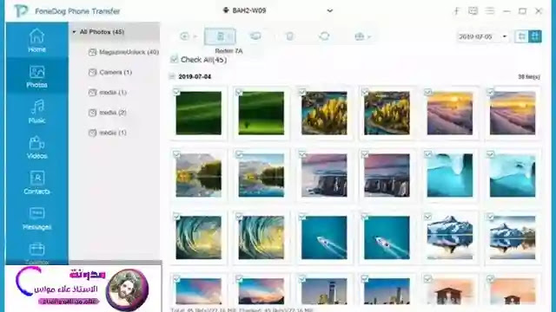Go to the Music section
Screen dimensions: 556x312
pos(36,112)
